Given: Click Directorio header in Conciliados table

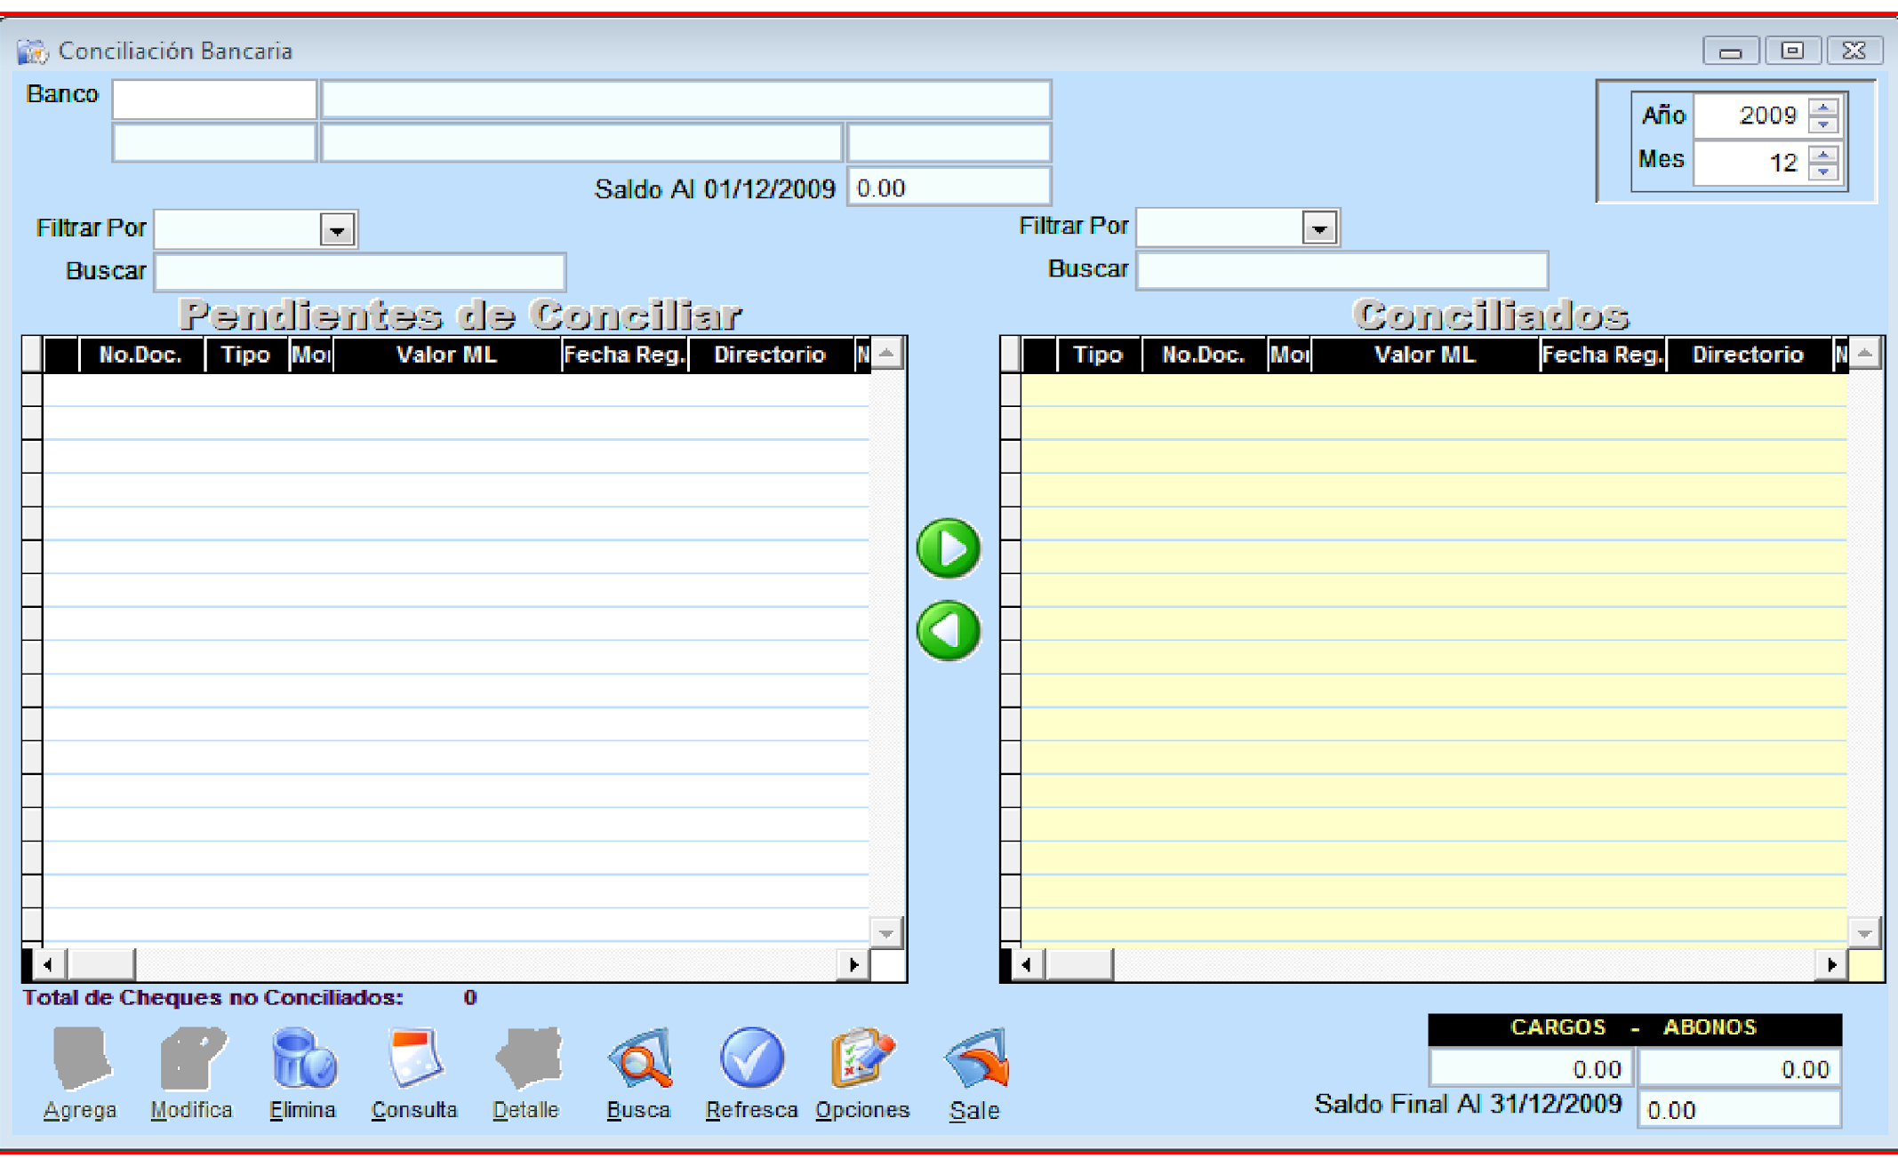Looking at the screenshot, I should click(x=1747, y=355).
